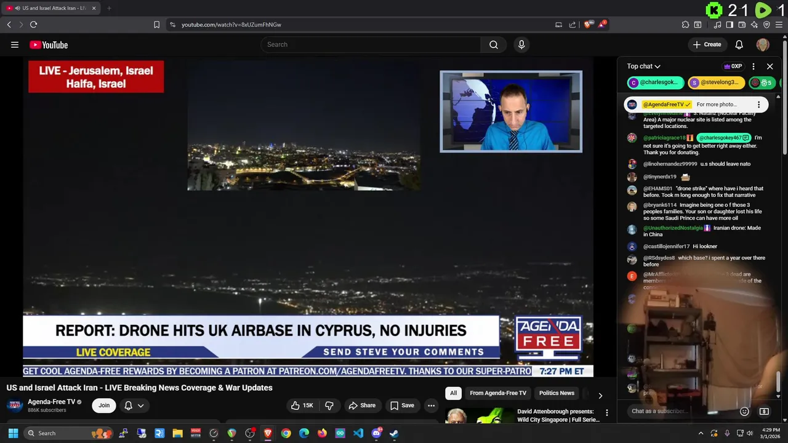The width and height of the screenshot is (788, 443).
Task: Open the 0XP crown badge
Action: (x=733, y=66)
